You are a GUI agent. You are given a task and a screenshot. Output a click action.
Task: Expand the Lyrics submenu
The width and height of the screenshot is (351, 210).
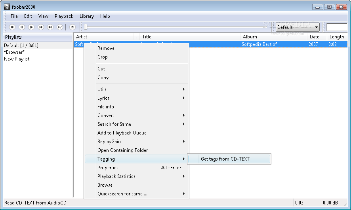pos(136,98)
